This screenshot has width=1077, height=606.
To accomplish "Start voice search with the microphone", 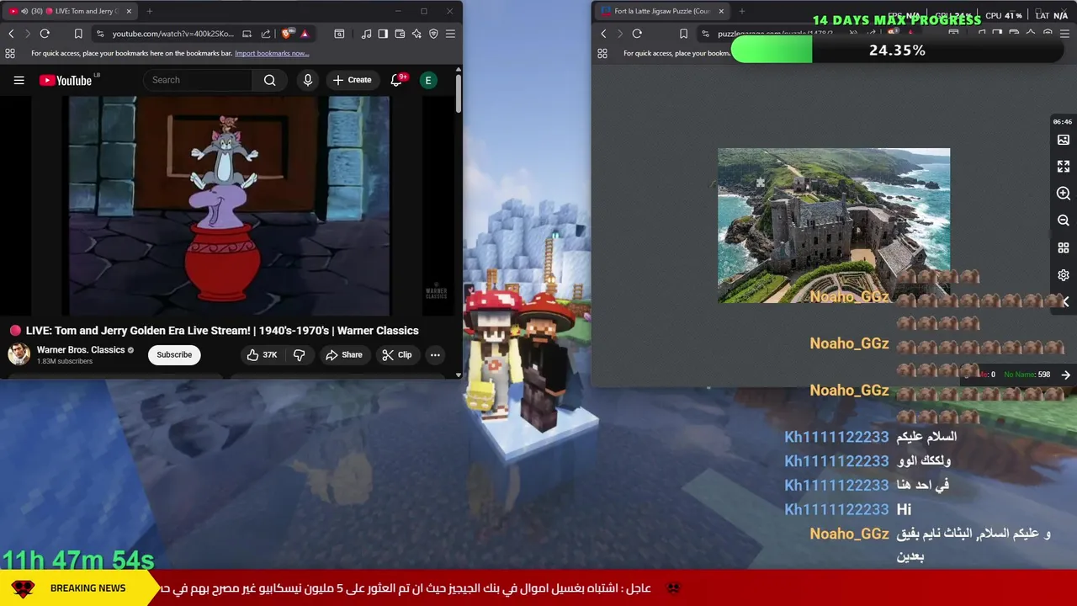I will coord(308,80).
